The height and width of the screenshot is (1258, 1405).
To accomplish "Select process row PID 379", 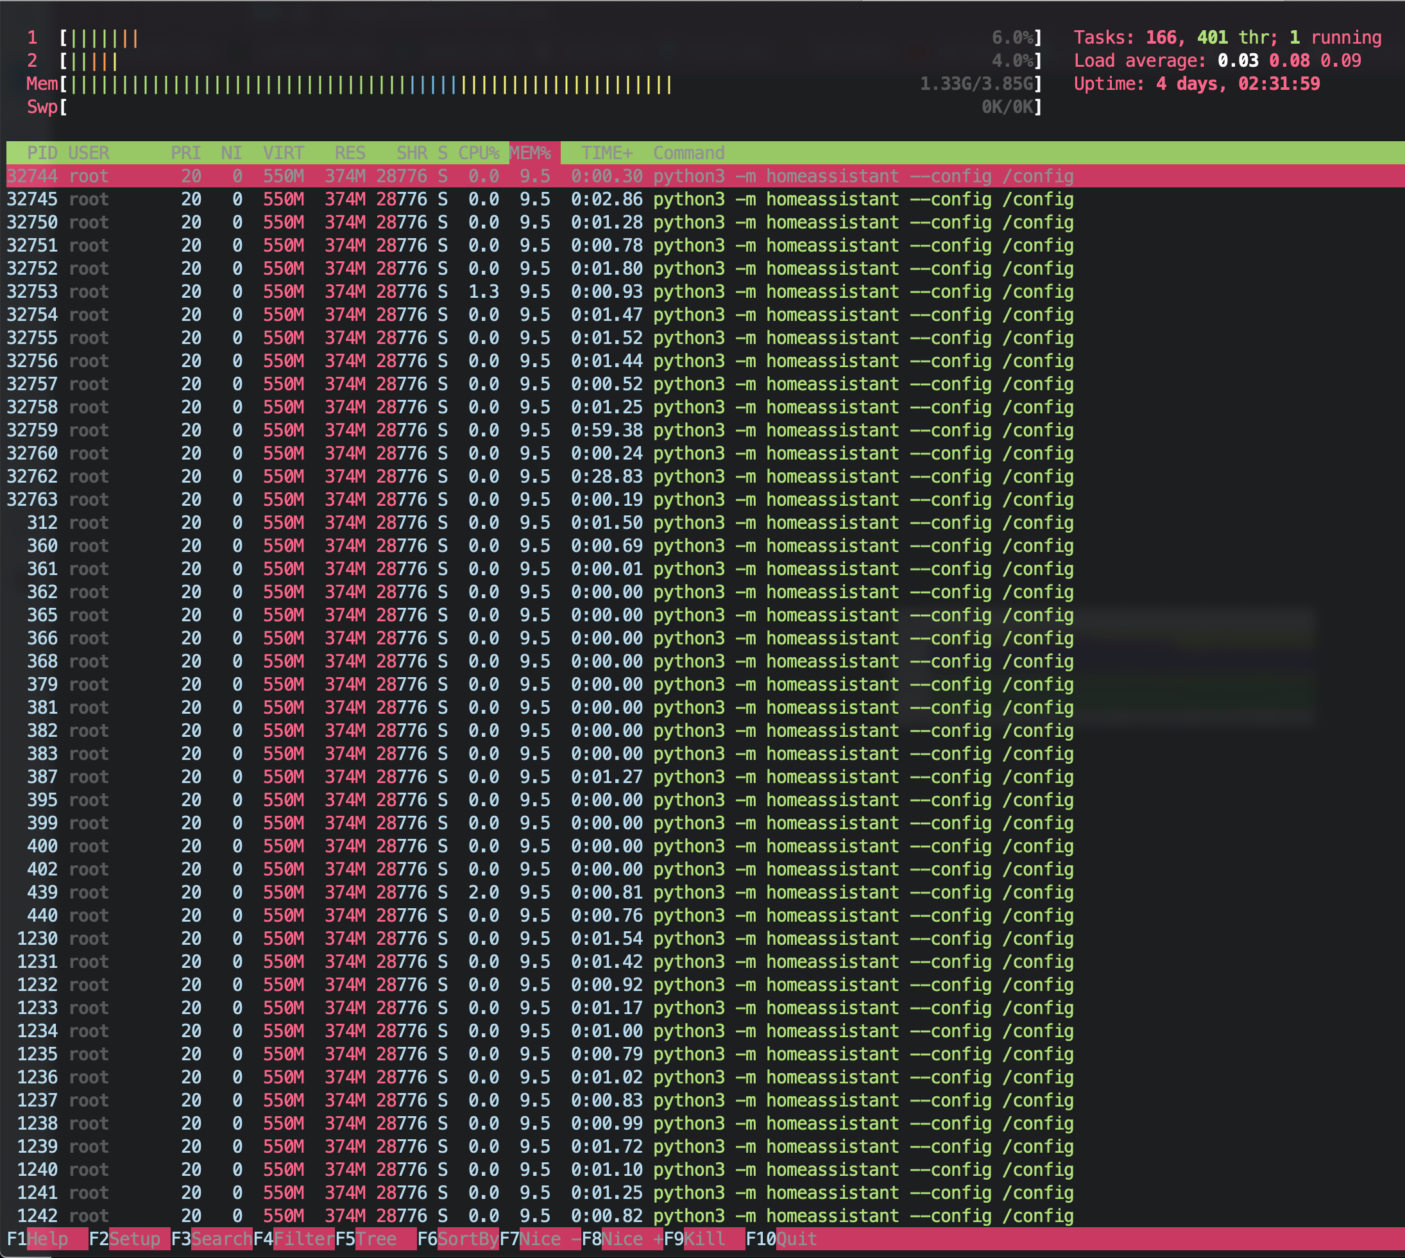I will tap(705, 684).
